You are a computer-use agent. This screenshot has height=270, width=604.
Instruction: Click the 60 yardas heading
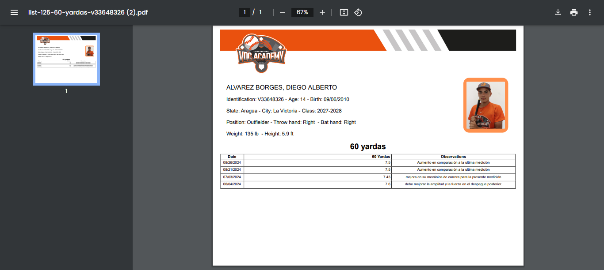pyautogui.click(x=368, y=146)
